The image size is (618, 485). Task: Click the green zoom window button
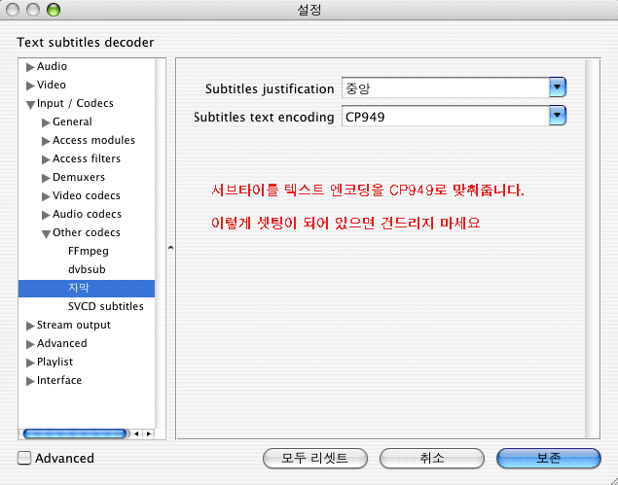(53, 11)
